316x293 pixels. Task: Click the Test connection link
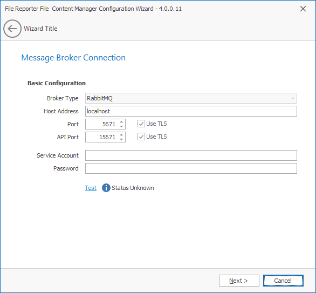point(91,188)
